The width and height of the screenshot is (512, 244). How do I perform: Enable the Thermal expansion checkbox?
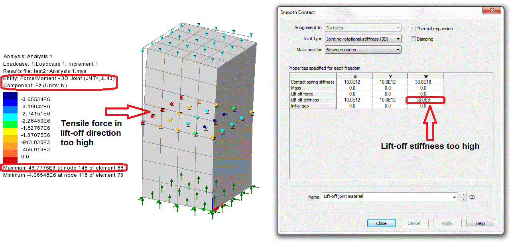[x=414, y=29]
